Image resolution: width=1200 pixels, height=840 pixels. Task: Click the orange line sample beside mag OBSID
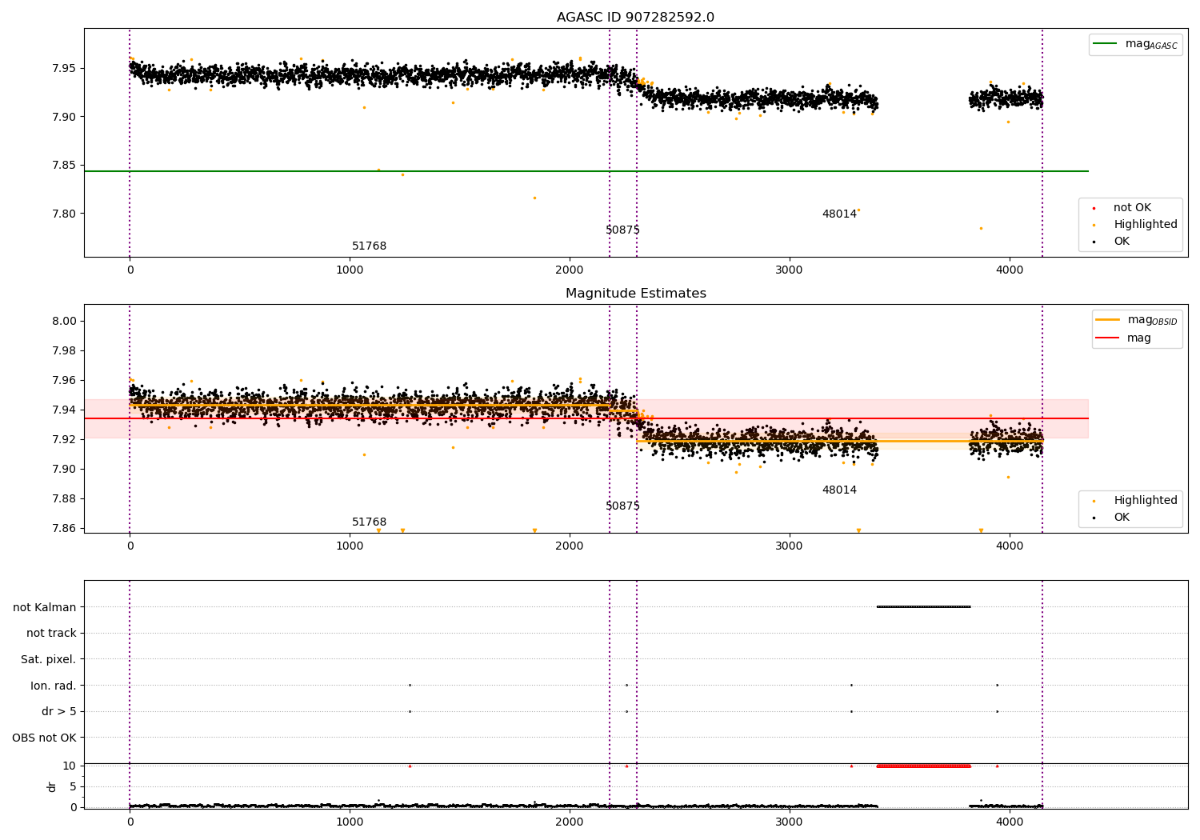point(1107,319)
